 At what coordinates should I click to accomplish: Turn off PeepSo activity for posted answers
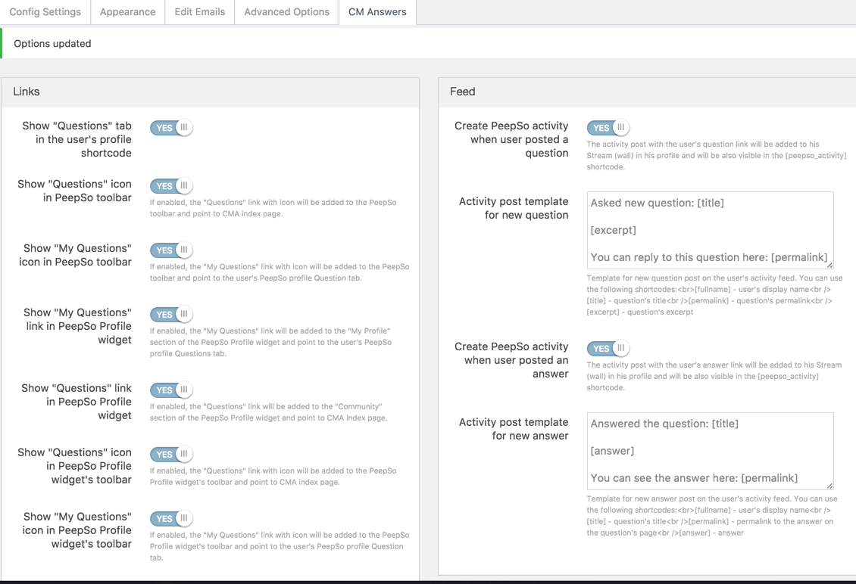coord(608,349)
